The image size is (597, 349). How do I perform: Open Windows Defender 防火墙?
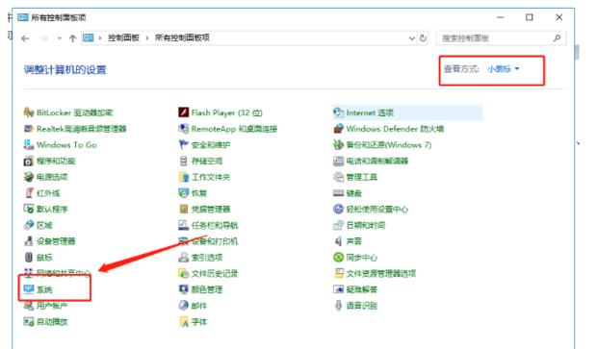coord(389,129)
